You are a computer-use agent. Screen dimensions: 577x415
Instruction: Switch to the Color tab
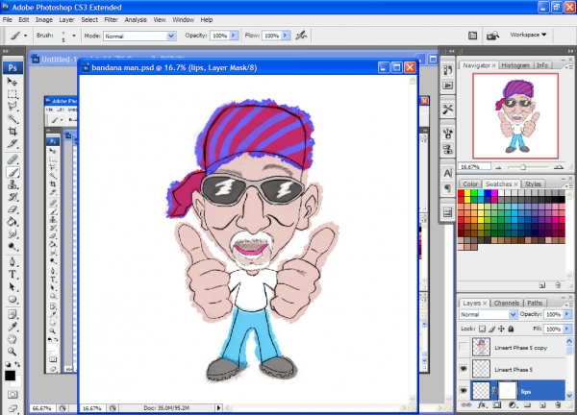pos(470,183)
